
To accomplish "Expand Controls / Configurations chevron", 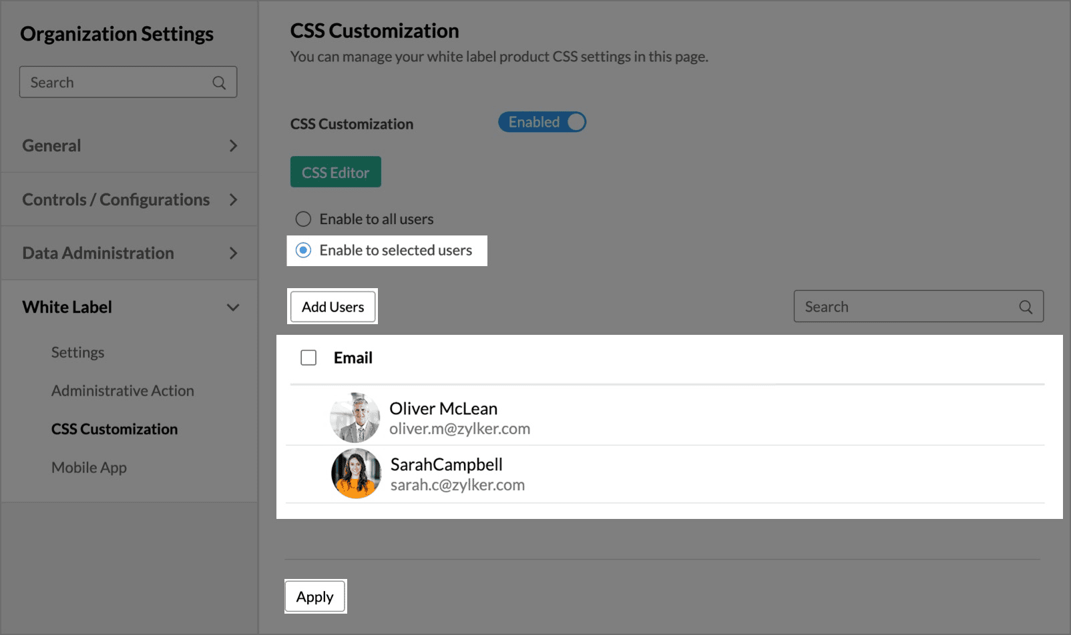I will point(233,199).
